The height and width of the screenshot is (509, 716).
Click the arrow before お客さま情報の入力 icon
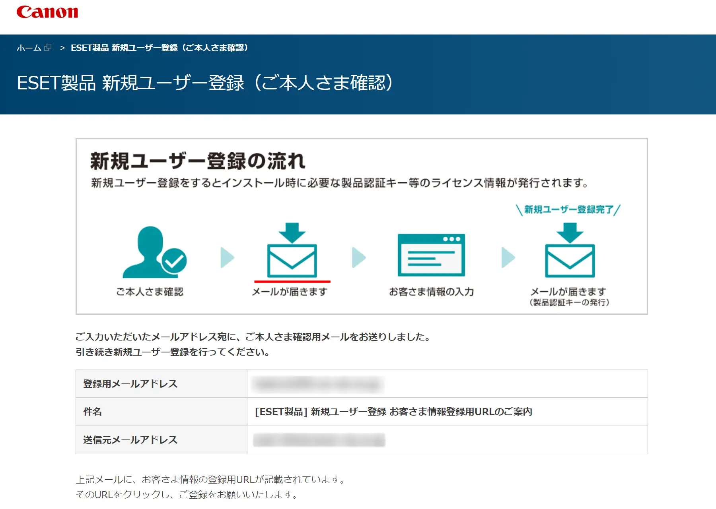359,257
